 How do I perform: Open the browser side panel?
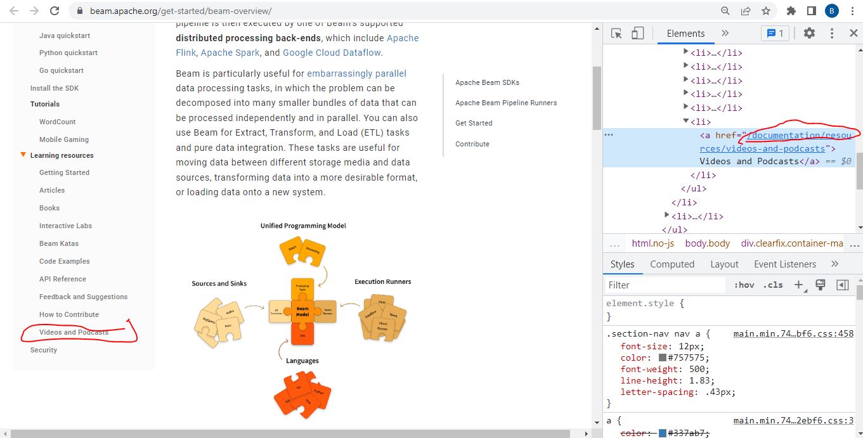point(811,11)
